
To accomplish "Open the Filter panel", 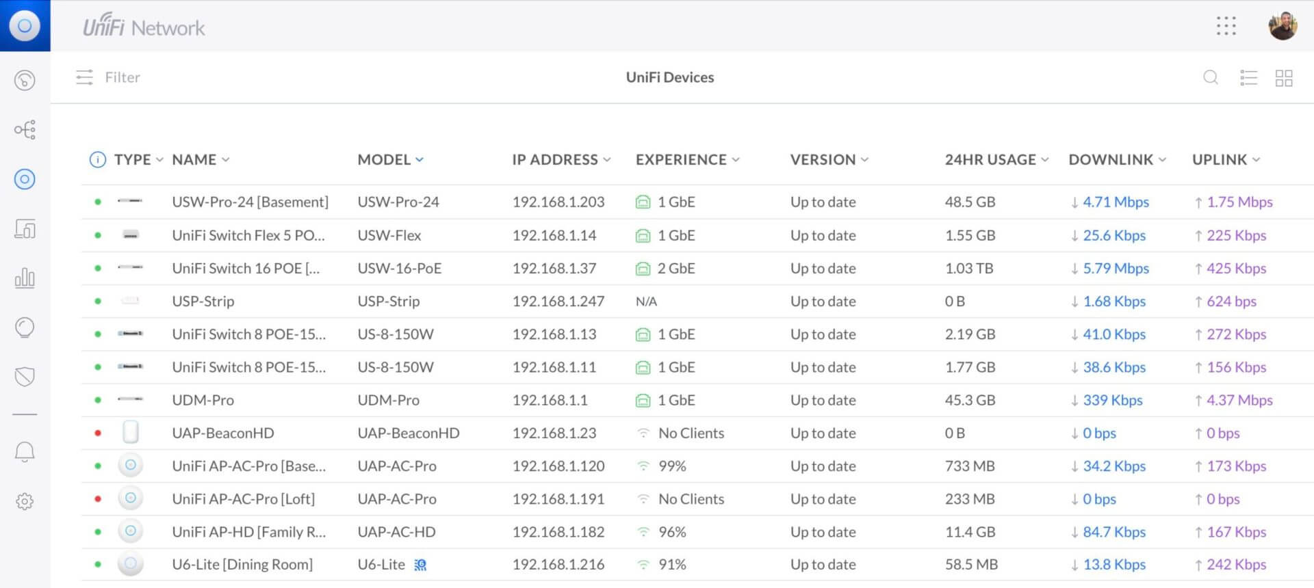I will coord(108,77).
